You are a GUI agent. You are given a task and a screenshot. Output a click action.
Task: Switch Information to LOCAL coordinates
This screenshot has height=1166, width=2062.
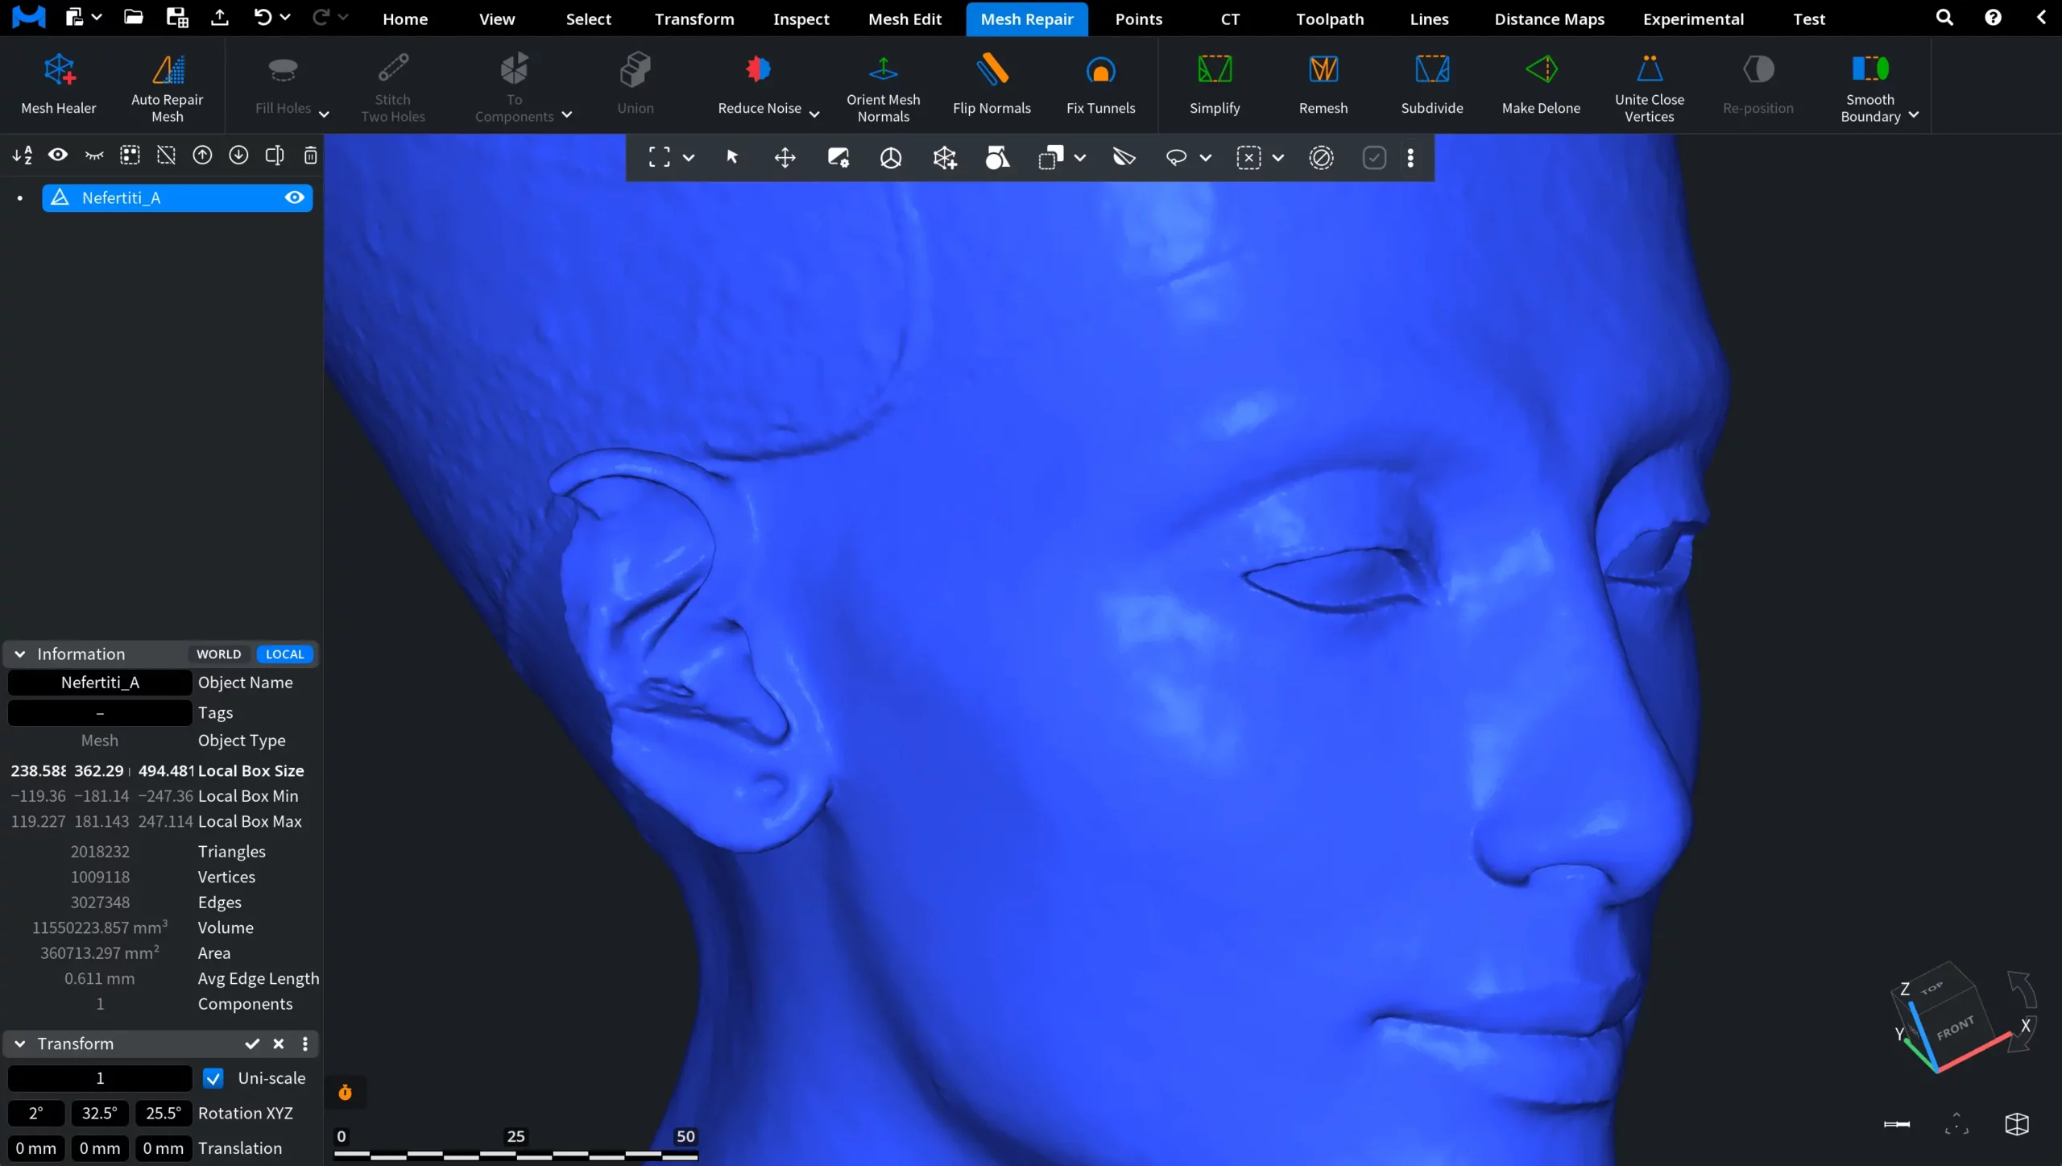285,654
